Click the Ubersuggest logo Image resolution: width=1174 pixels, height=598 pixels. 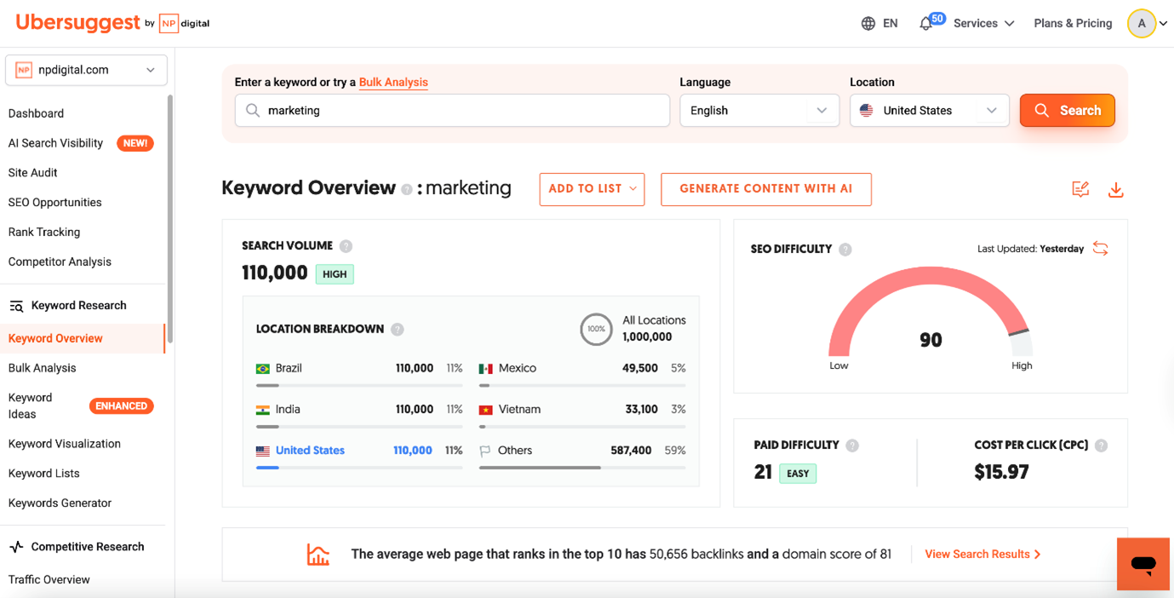point(77,22)
